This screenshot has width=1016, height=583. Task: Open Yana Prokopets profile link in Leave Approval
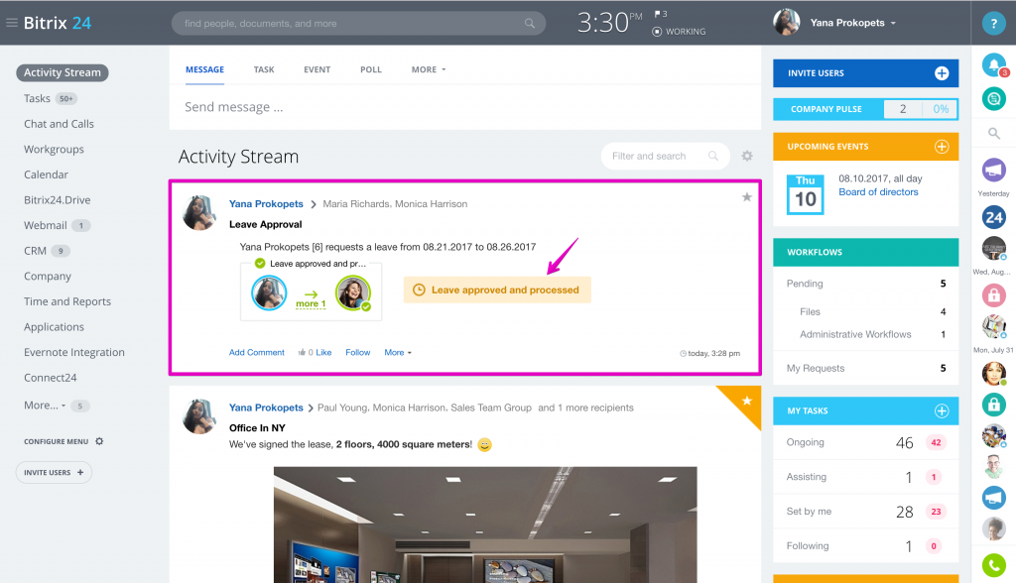[266, 203]
